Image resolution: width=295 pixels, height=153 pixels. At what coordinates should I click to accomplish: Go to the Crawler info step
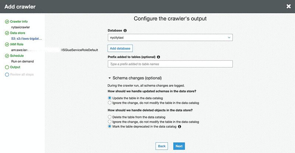[19, 21]
